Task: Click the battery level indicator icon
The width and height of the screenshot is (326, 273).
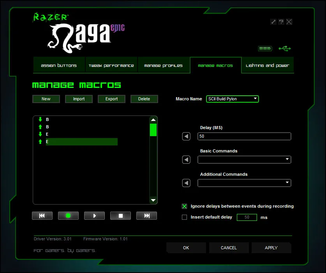Action: 265,49
